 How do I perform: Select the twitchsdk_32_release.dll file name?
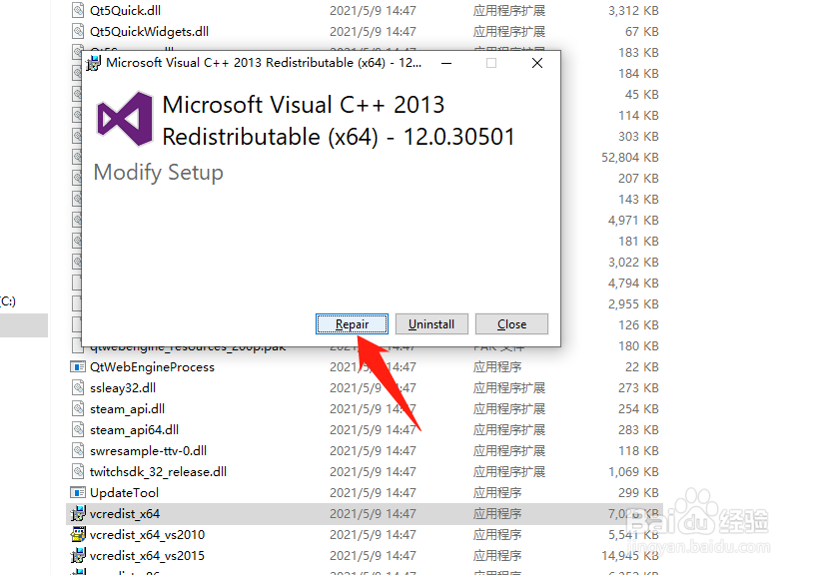pyautogui.click(x=158, y=471)
